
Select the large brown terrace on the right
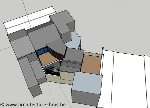click(91, 65)
